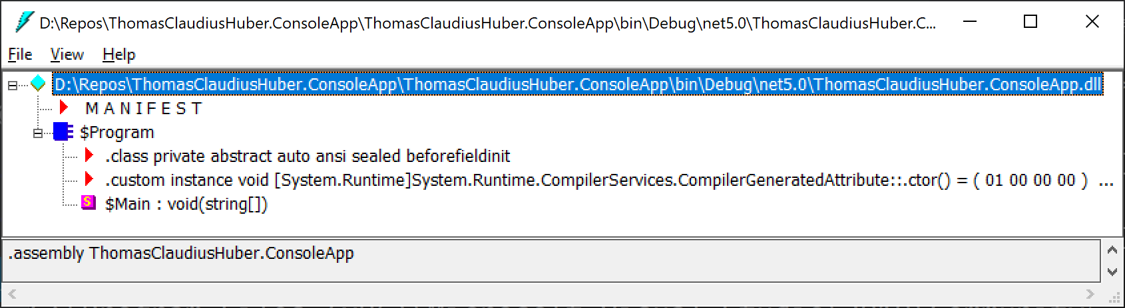
Task: Collapse the root assembly tree node
Action: 13,85
